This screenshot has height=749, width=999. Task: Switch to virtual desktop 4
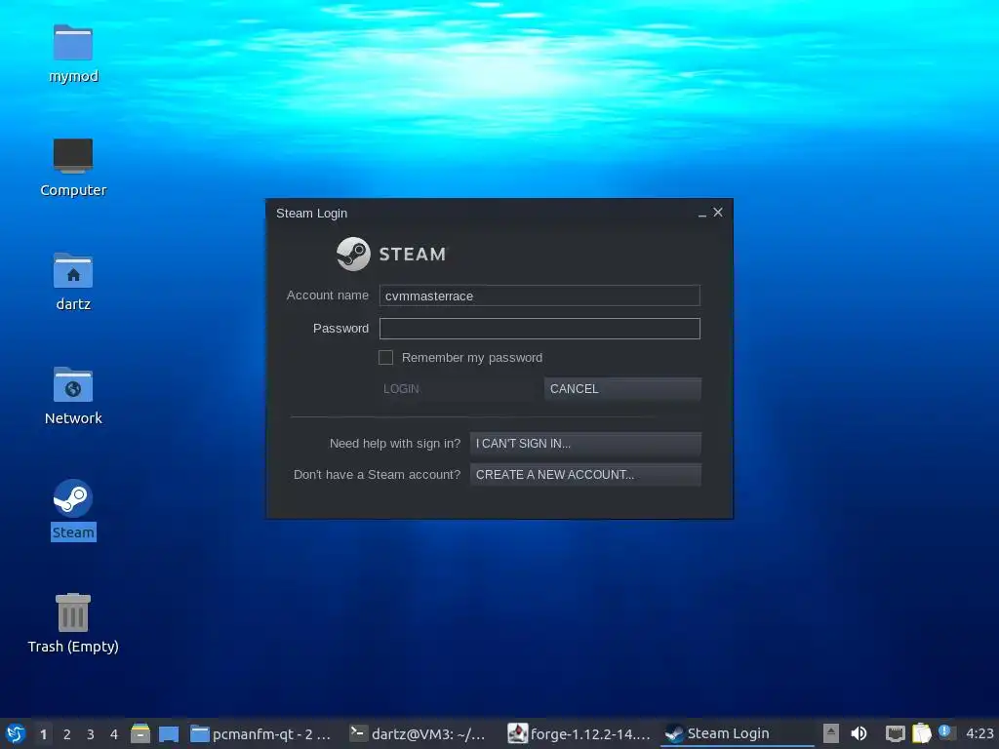[114, 734]
